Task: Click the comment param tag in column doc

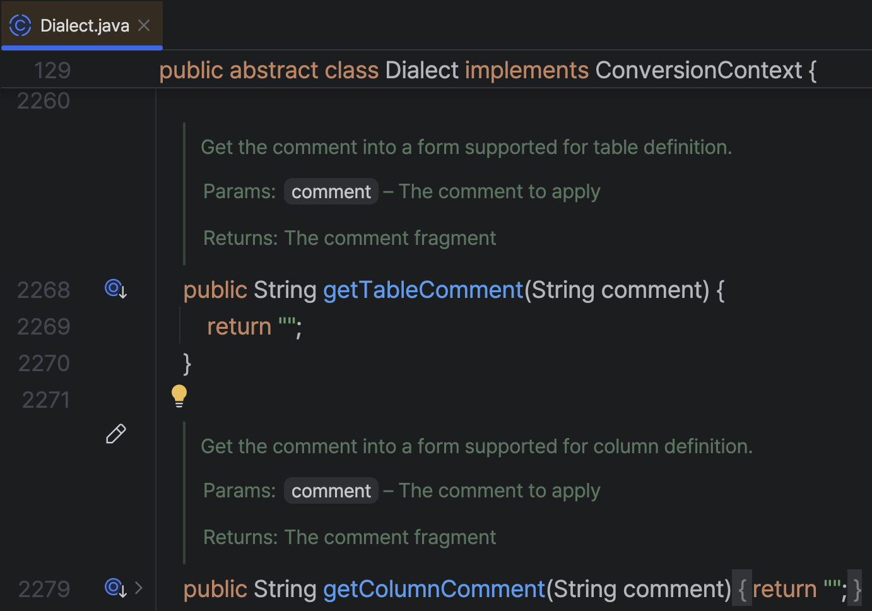Action: 331,490
